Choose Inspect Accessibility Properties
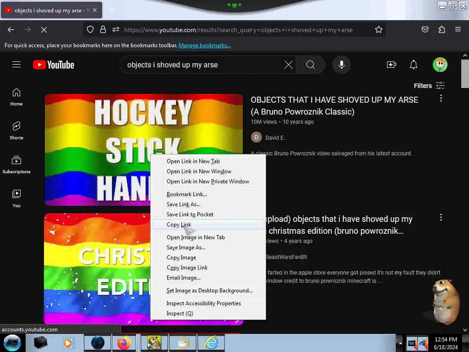 pos(208,303)
